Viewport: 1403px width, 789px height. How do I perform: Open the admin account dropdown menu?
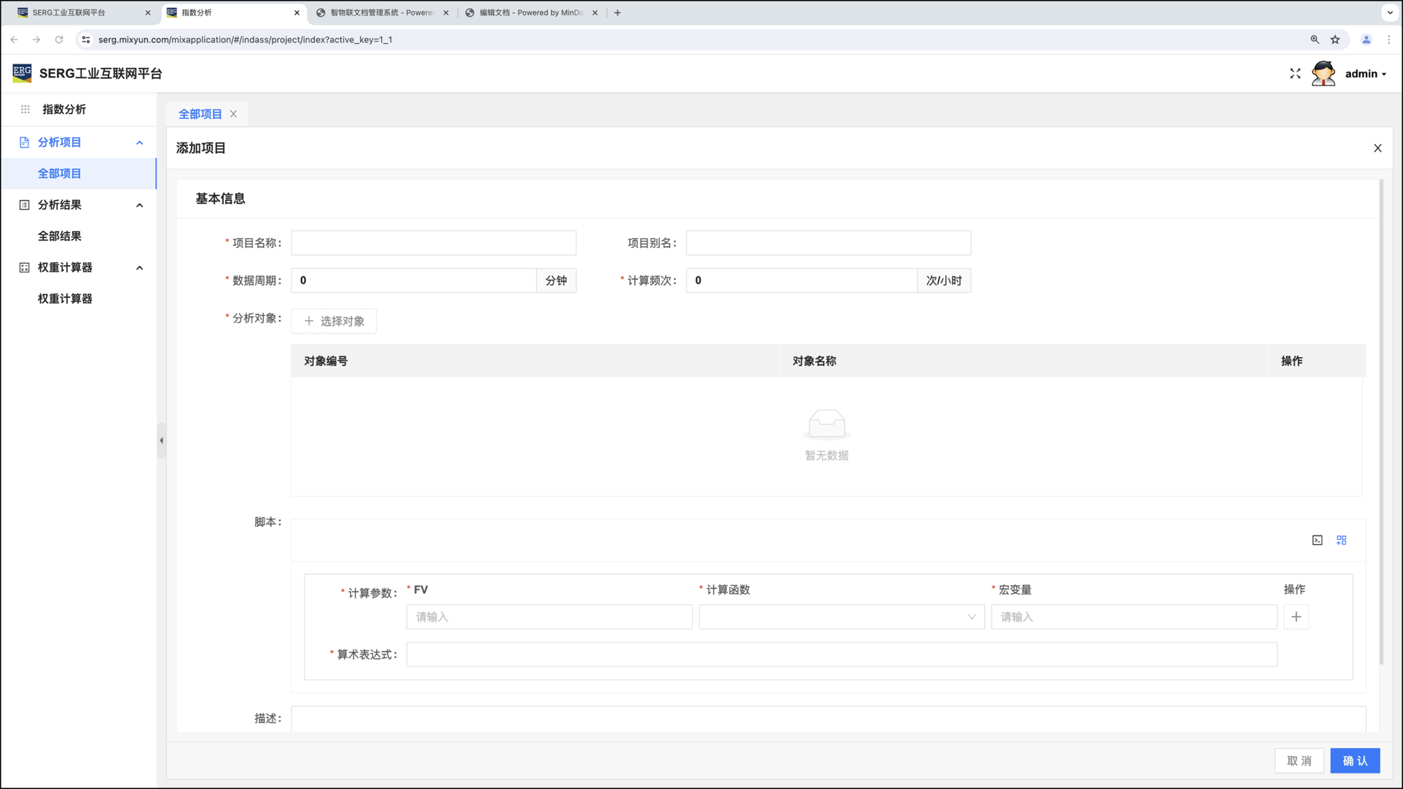click(1365, 74)
